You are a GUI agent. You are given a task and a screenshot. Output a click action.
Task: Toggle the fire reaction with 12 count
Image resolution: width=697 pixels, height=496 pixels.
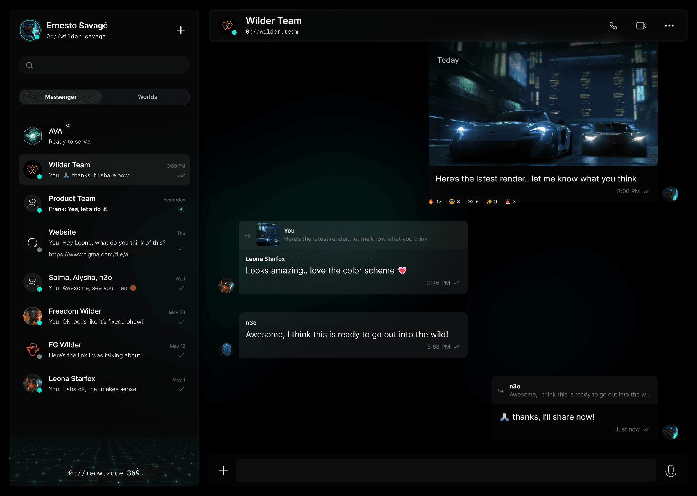(x=435, y=202)
